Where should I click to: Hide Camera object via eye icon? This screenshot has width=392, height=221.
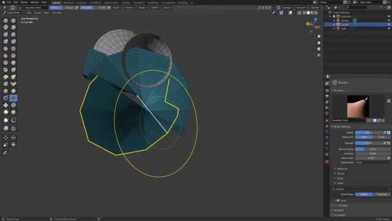[389, 20]
